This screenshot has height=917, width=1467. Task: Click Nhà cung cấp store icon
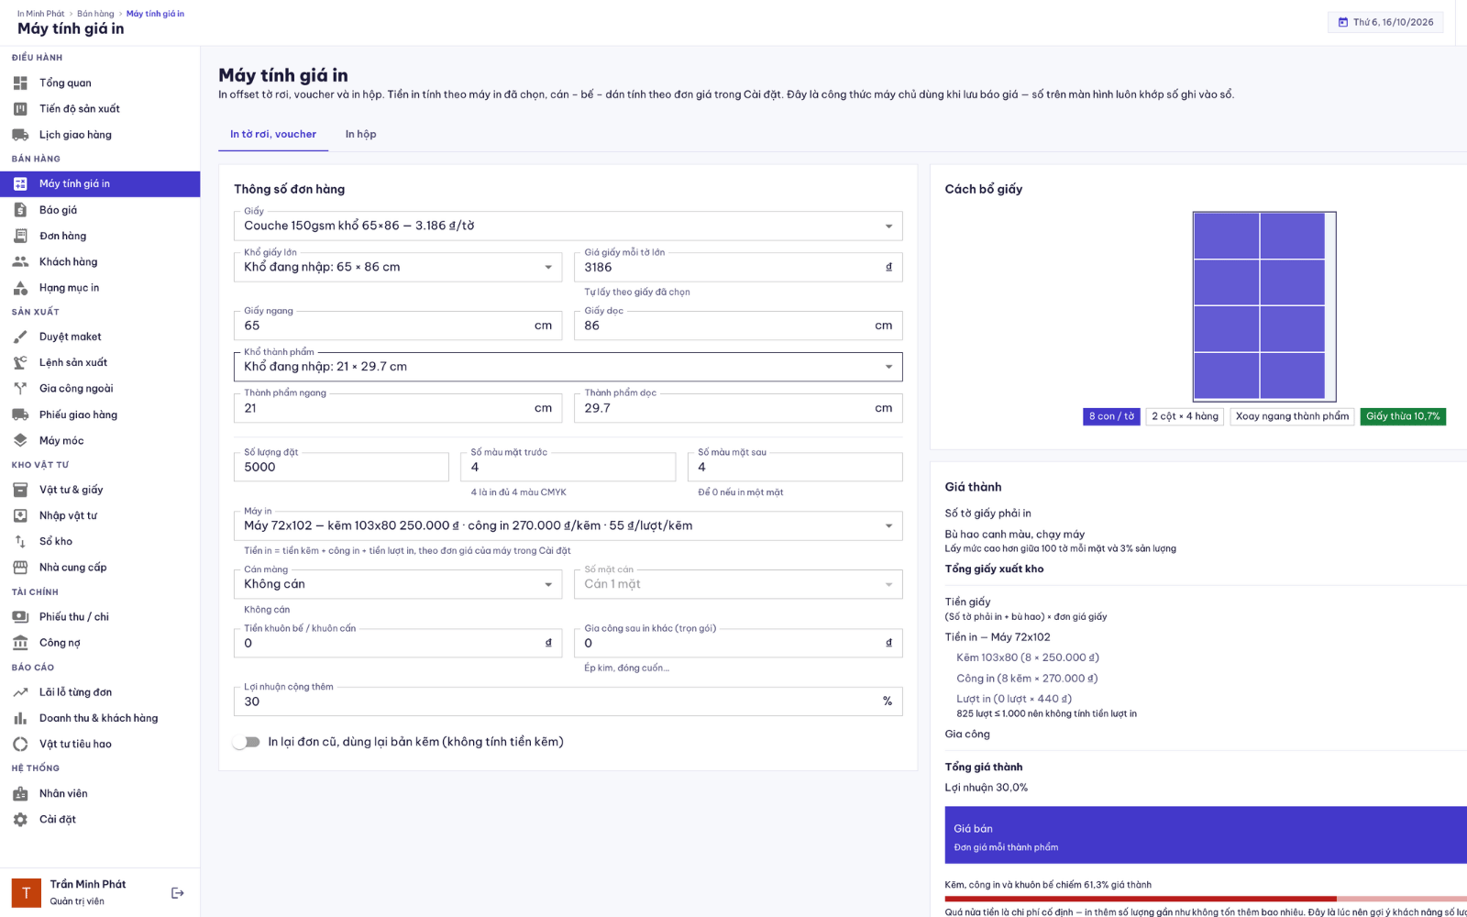click(x=20, y=567)
